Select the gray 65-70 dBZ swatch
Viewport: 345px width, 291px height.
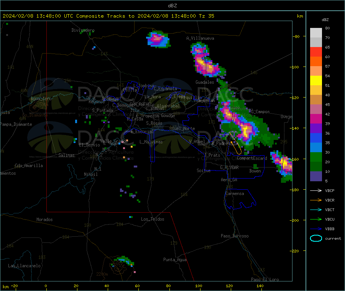click(316, 42)
